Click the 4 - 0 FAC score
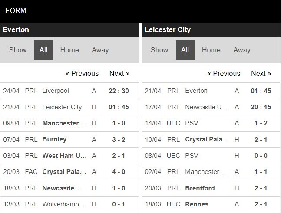 point(119,172)
